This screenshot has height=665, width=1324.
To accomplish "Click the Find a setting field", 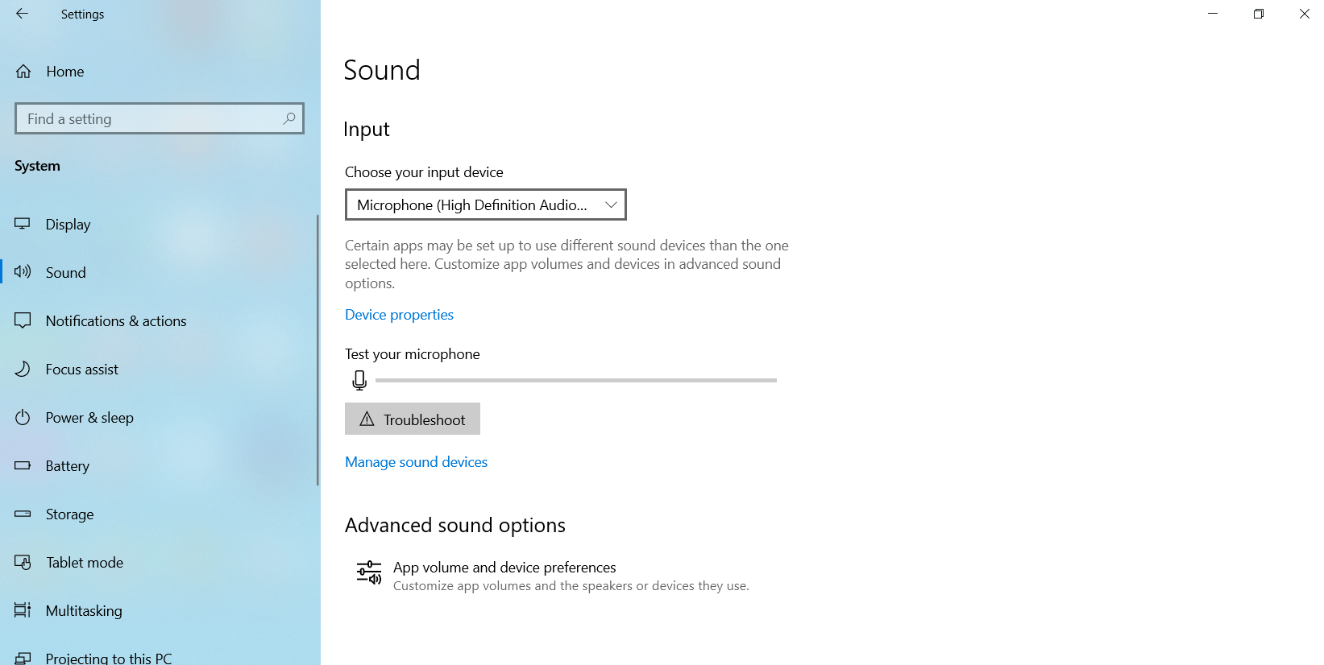I will click(149, 119).
